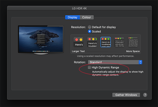Open the Colour tab
This screenshot has width=158, height=107.
click(x=87, y=17)
